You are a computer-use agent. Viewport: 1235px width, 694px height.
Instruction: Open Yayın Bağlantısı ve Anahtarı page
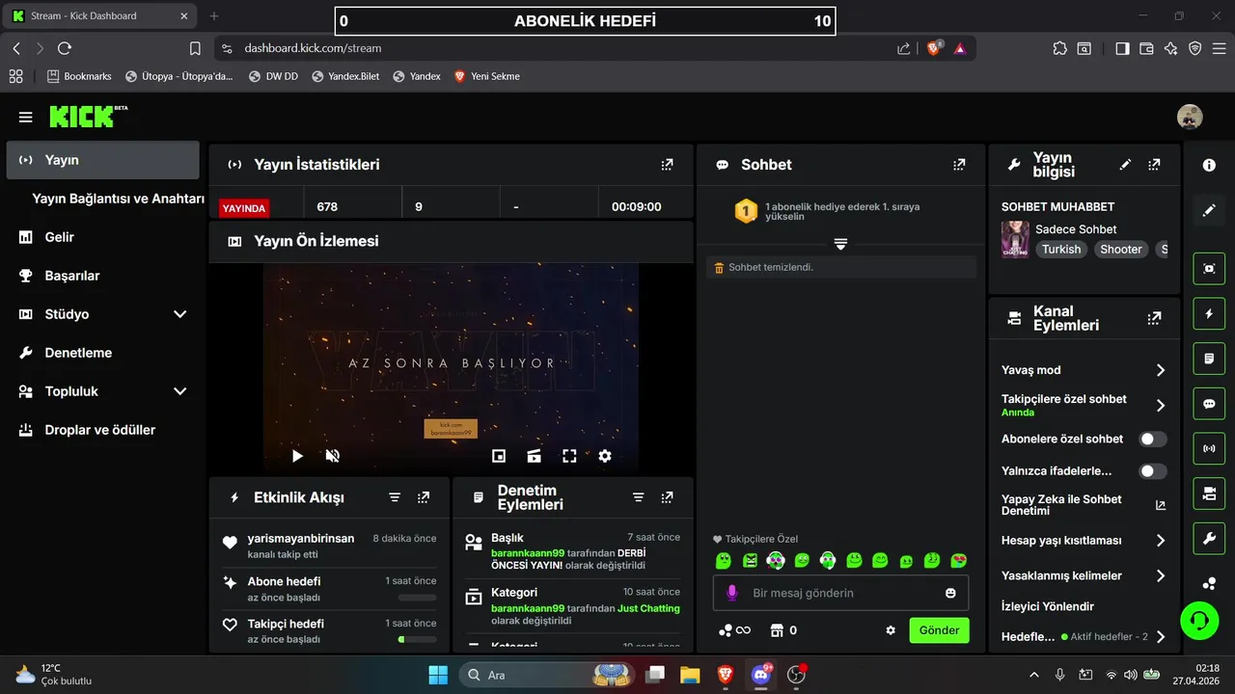click(119, 199)
